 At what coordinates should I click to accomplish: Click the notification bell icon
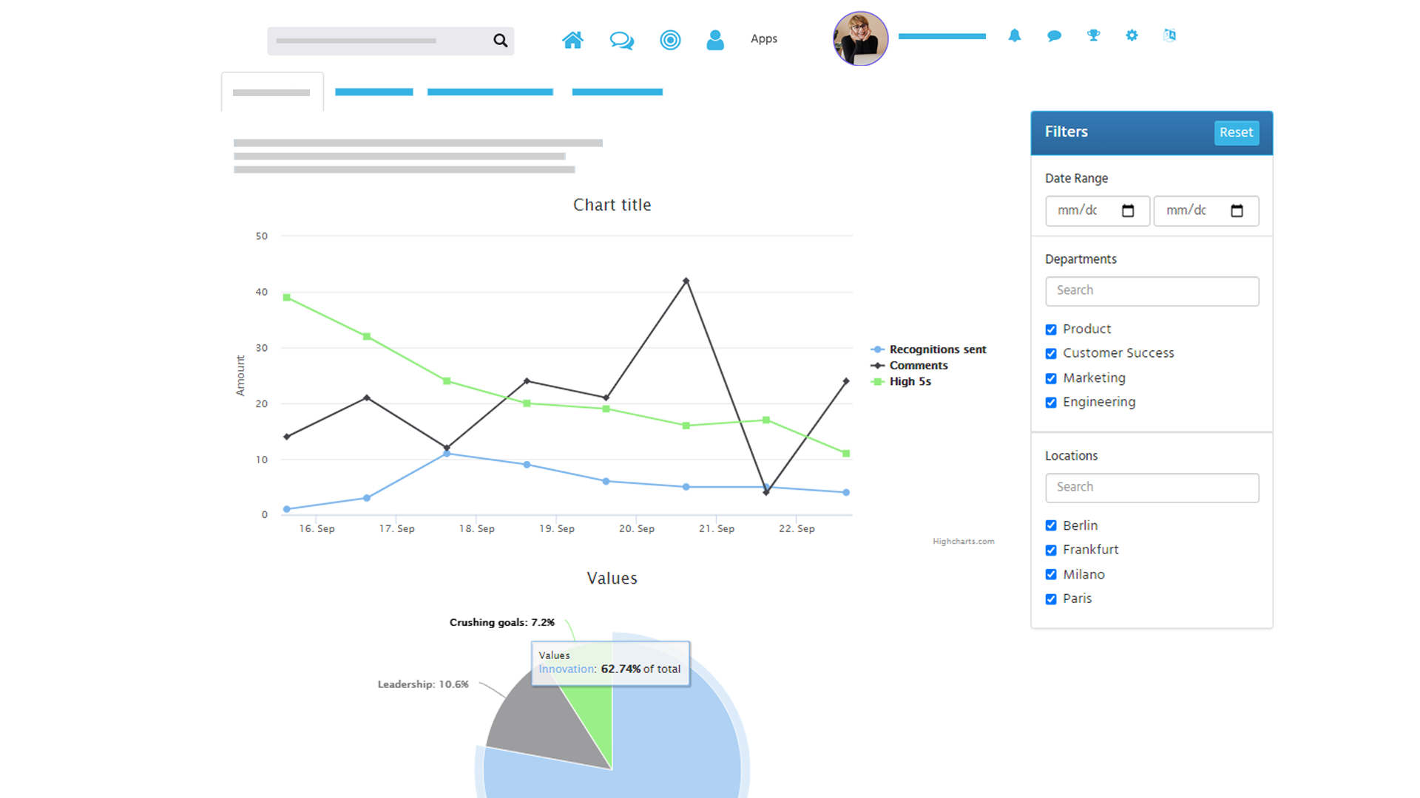tap(1015, 35)
